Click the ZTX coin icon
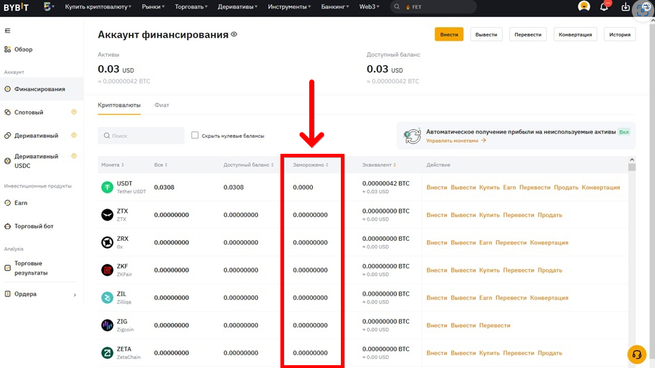655x368 pixels. click(x=108, y=215)
